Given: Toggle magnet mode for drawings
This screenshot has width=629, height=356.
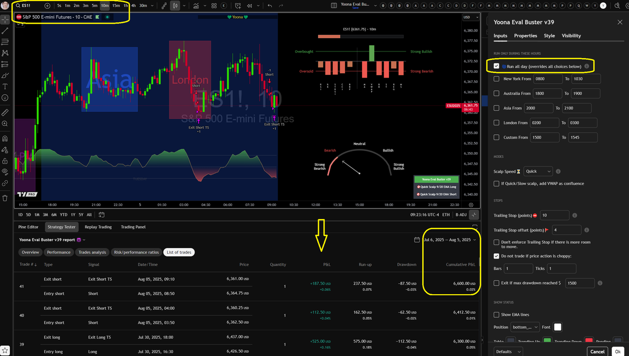Looking at the screenshot, I should click(5, 138).
